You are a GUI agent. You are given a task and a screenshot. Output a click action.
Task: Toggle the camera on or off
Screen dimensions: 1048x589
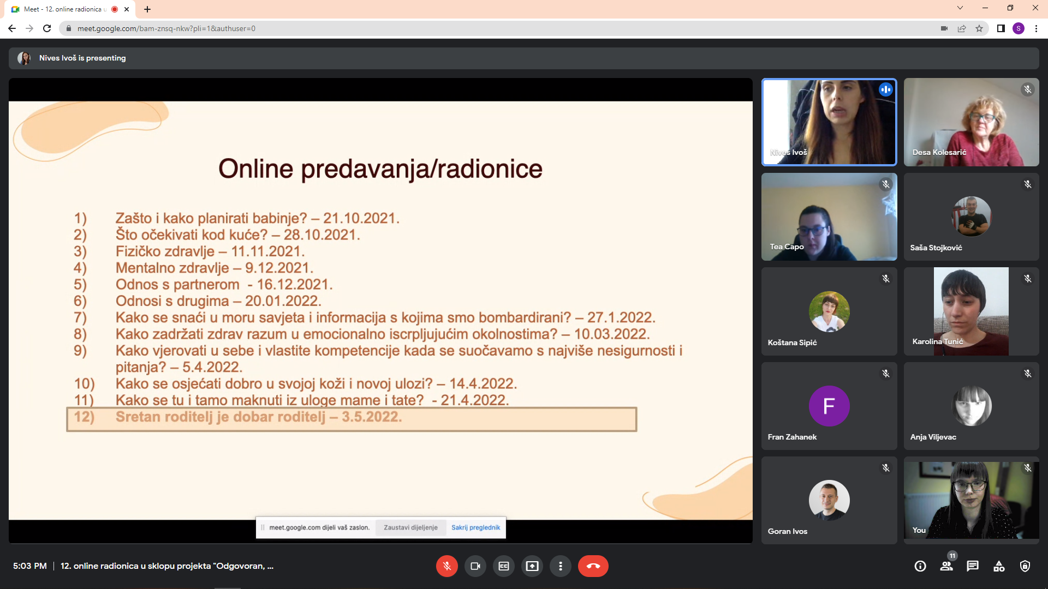point(475,566)
